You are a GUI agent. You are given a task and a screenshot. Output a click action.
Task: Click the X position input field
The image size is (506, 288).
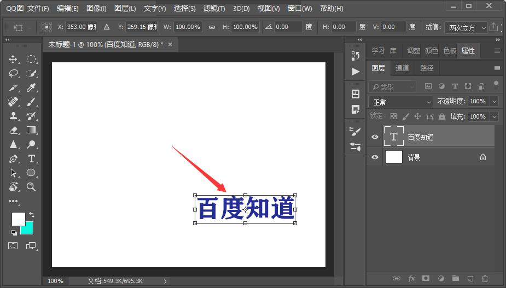[82, 27]
